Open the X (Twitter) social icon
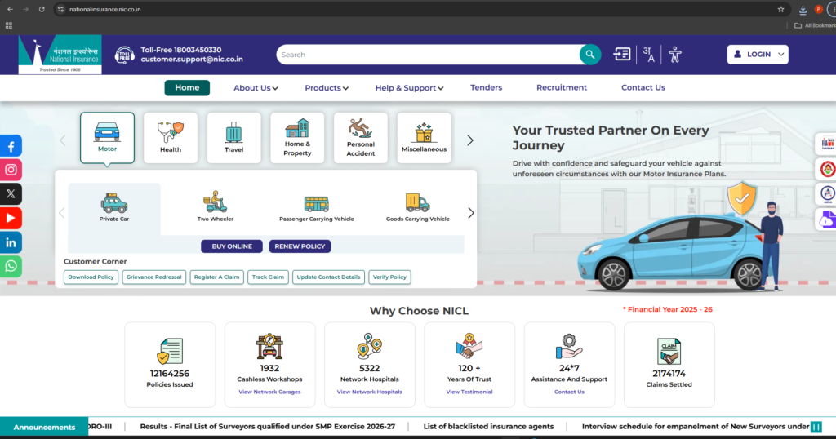This screenshot has height=439, width=836. tap(11, 194)
